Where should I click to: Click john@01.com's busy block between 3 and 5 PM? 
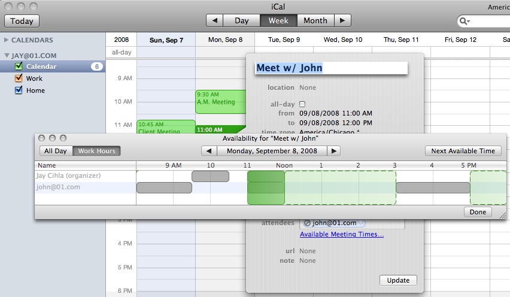click(x=433, y=187)
